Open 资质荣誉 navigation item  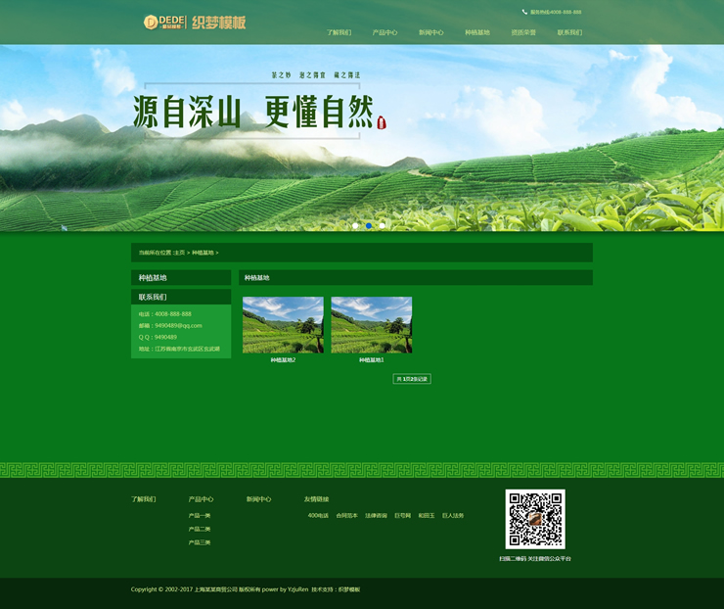click(x=523, y=32)
